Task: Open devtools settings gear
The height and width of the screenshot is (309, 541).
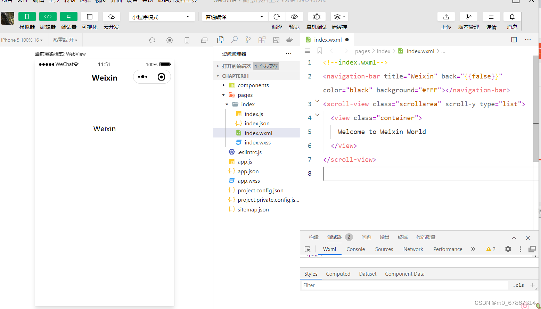Action: coord(508,249)
